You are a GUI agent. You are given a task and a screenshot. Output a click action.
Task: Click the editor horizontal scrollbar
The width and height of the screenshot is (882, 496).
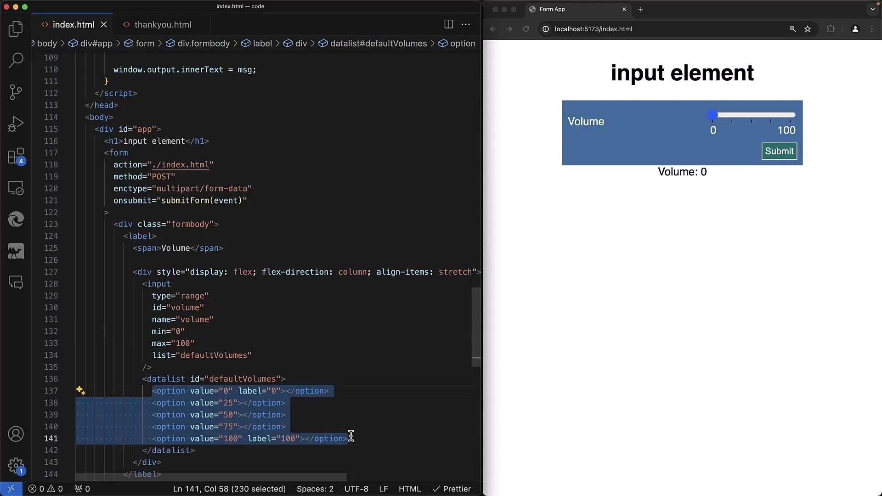[x=211, y=477]
